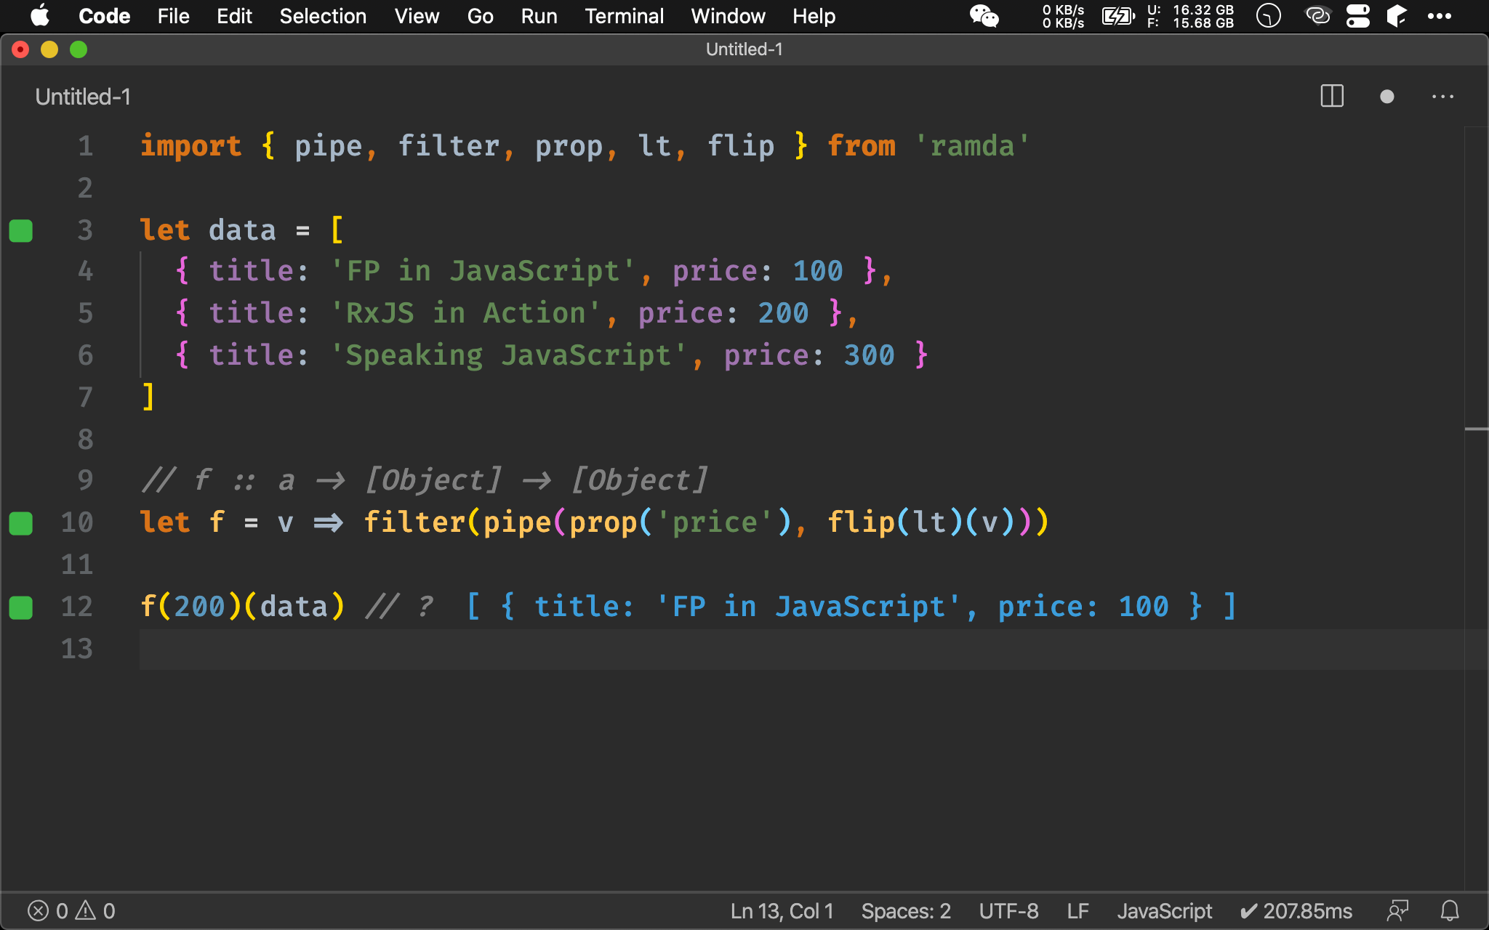
Task: Select file encoding UTF-8
Action: [x=1008, y=911]
